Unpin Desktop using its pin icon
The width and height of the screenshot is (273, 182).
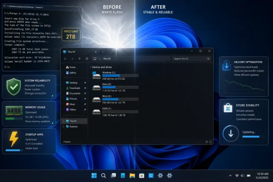pyautogui.click(x=85, y=83)
